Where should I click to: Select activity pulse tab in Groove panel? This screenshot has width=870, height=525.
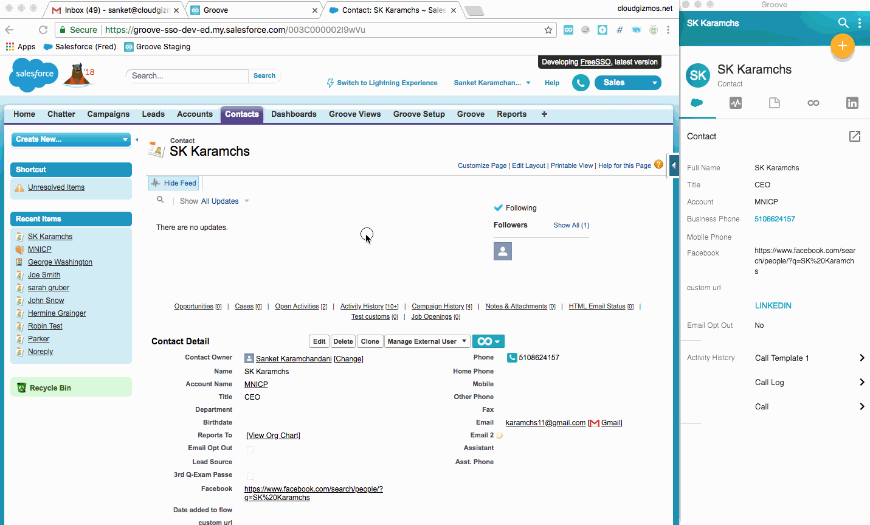pos(736,103)
